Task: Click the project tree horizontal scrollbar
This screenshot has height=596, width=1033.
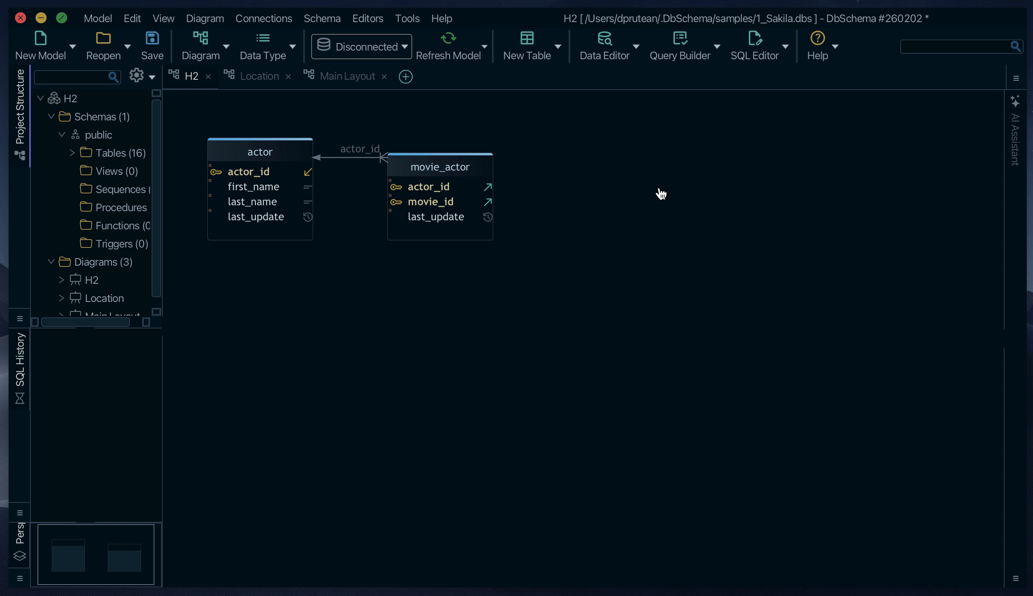Action: point(85,322)
